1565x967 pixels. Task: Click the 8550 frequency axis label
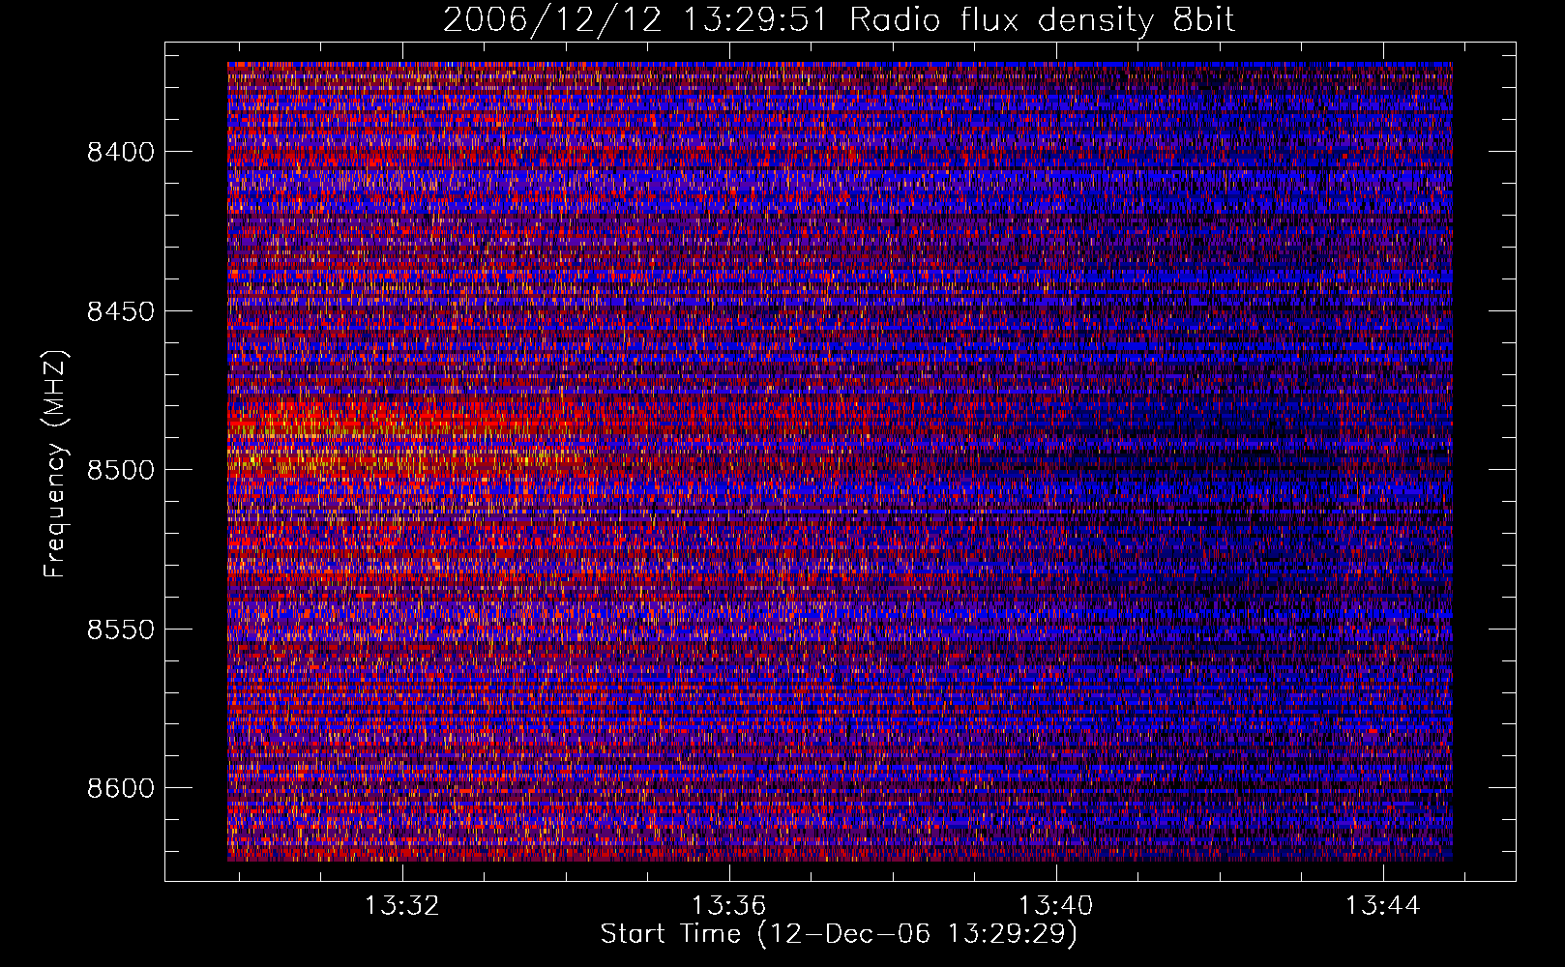tap(121, 630)
